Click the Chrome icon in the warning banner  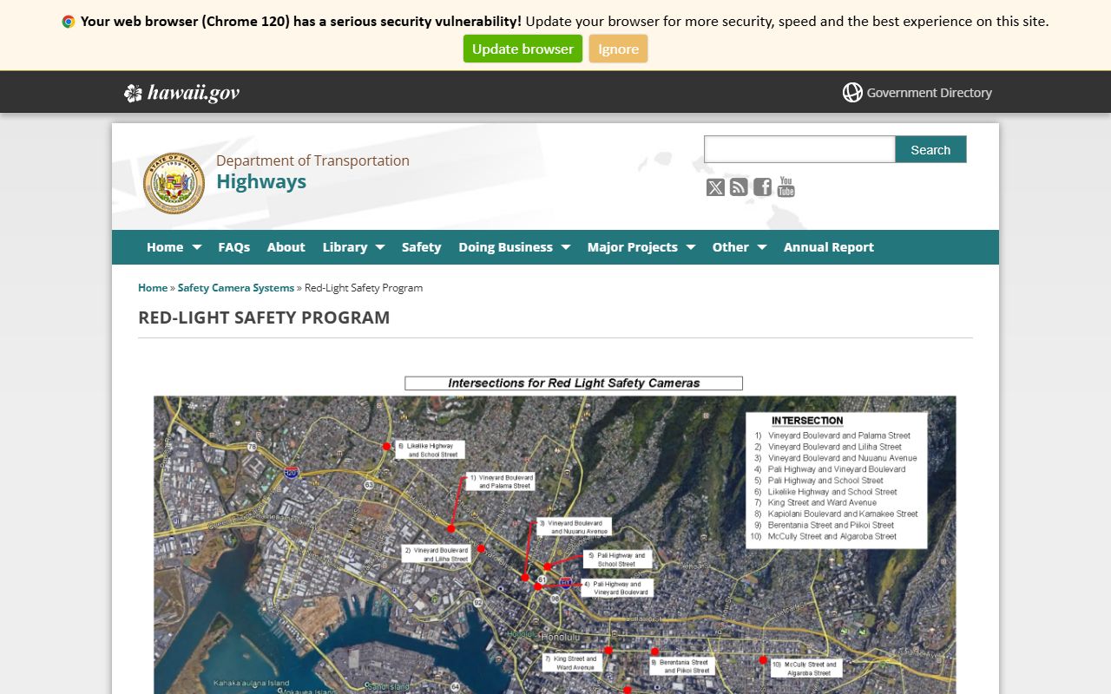pyautogui.click(x=69, y=22)
